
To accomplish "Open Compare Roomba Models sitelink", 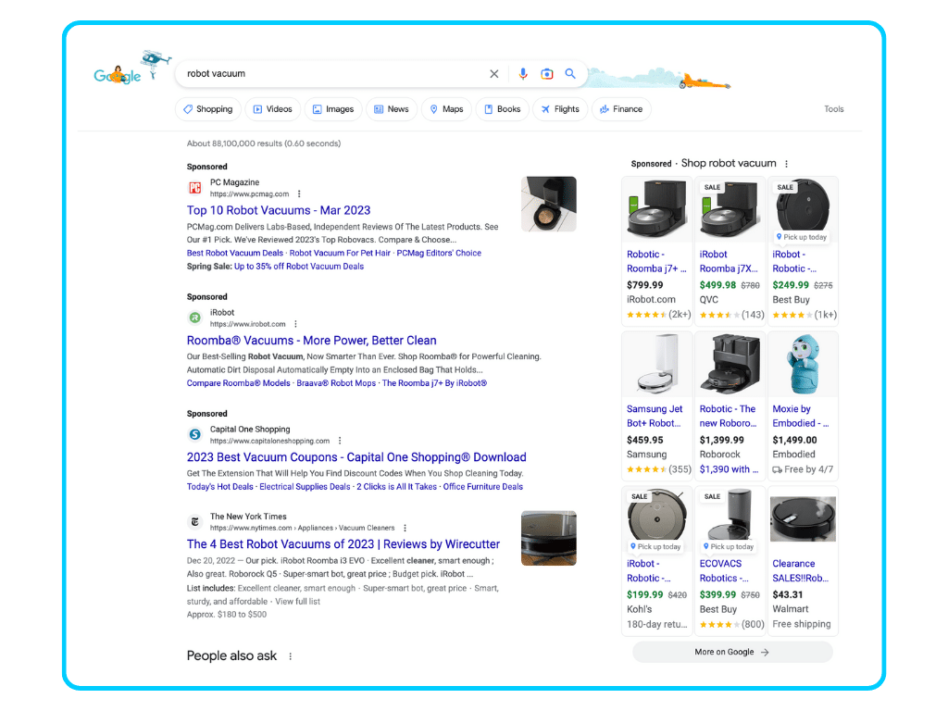I will pos(238,383).
